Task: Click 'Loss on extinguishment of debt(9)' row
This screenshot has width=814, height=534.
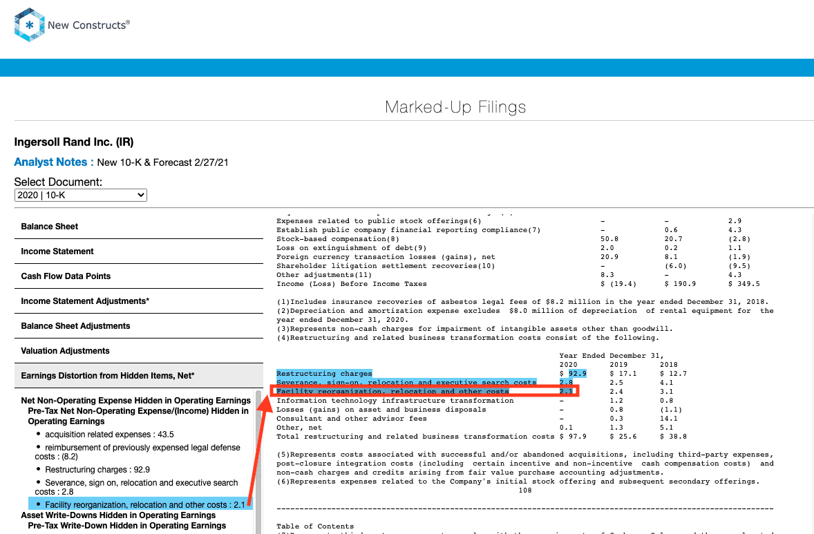Action: point(352,248)
